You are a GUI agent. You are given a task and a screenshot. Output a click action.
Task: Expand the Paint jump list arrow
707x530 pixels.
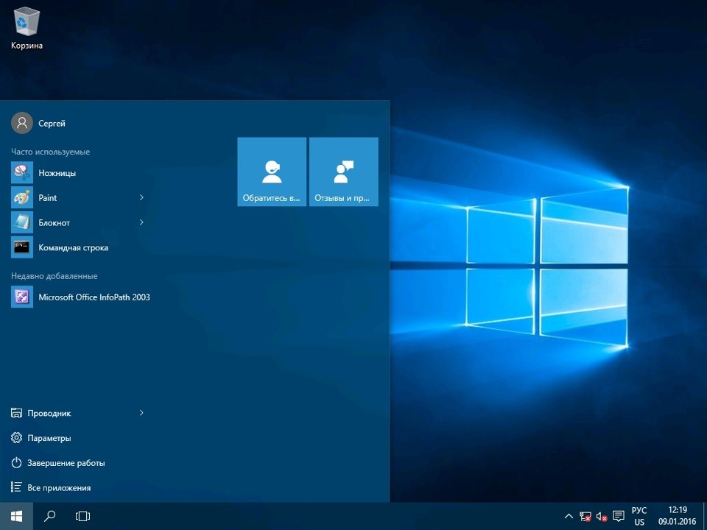tap(141, 197)
